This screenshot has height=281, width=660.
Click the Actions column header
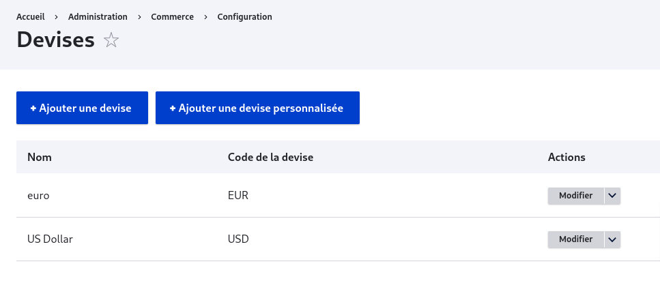coord(566,158)
